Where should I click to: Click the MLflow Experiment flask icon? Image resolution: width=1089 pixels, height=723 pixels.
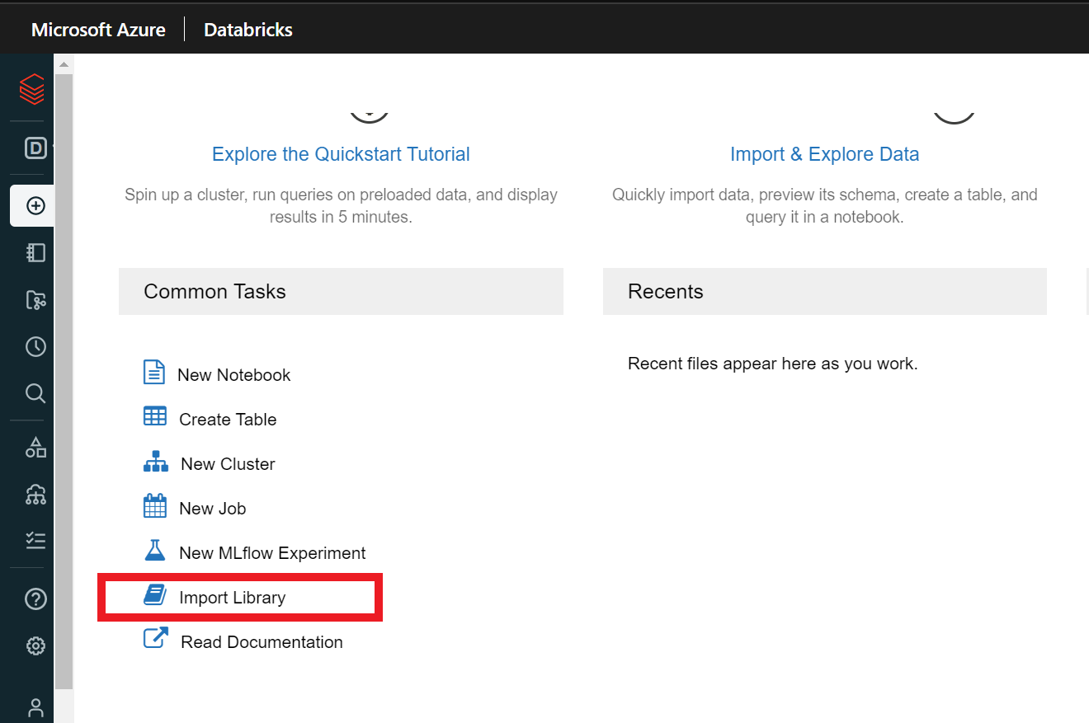tap(154, 550)
